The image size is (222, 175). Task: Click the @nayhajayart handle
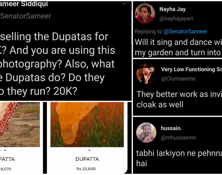tap(176, 18)
